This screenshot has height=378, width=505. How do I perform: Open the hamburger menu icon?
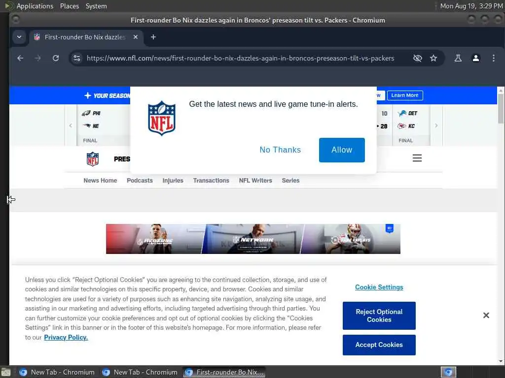417,158
